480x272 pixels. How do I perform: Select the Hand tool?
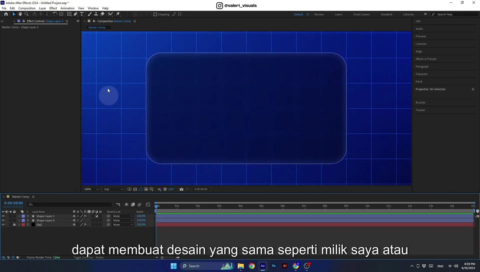(x=20, y=14)
